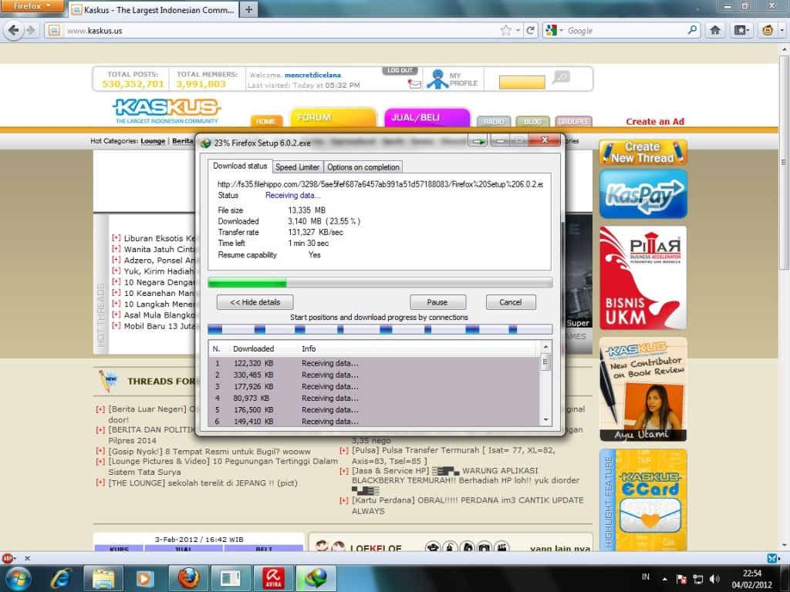Expand the Mobil Baru 13 Juta thread [+]

tap(116, 326)
